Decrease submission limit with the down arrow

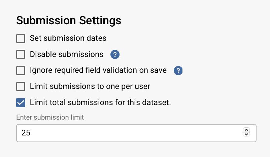pos(246,134)
